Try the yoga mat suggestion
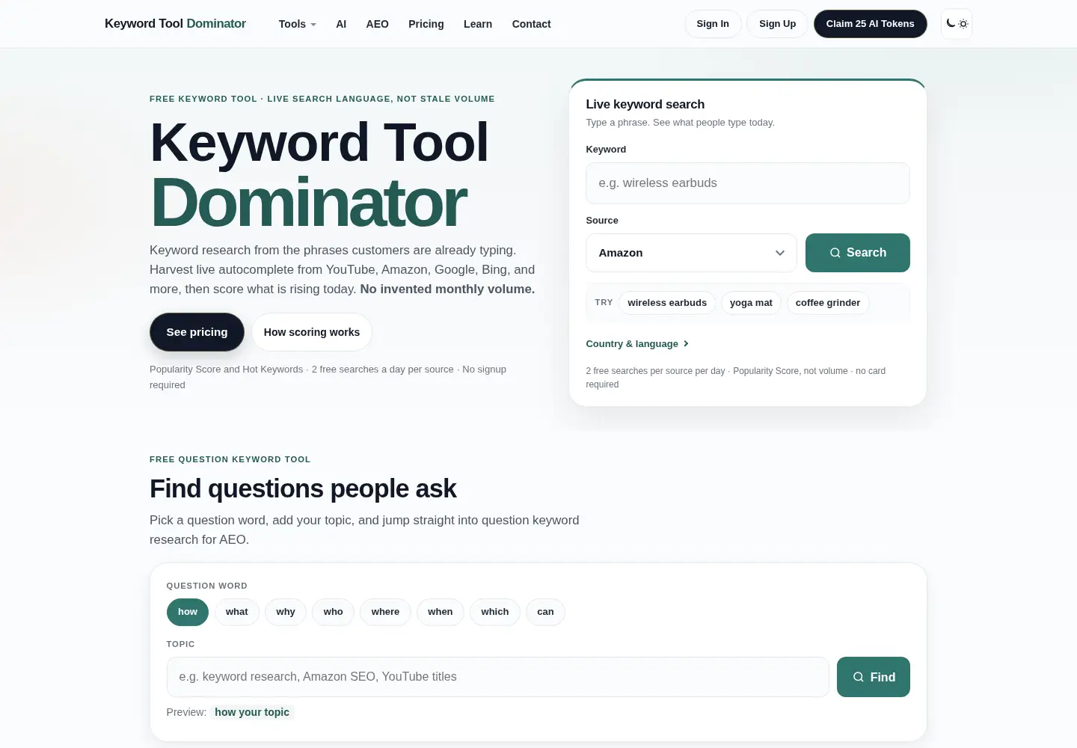The height and width of the screenshot is (748, 1077). [x=751, y=303]
